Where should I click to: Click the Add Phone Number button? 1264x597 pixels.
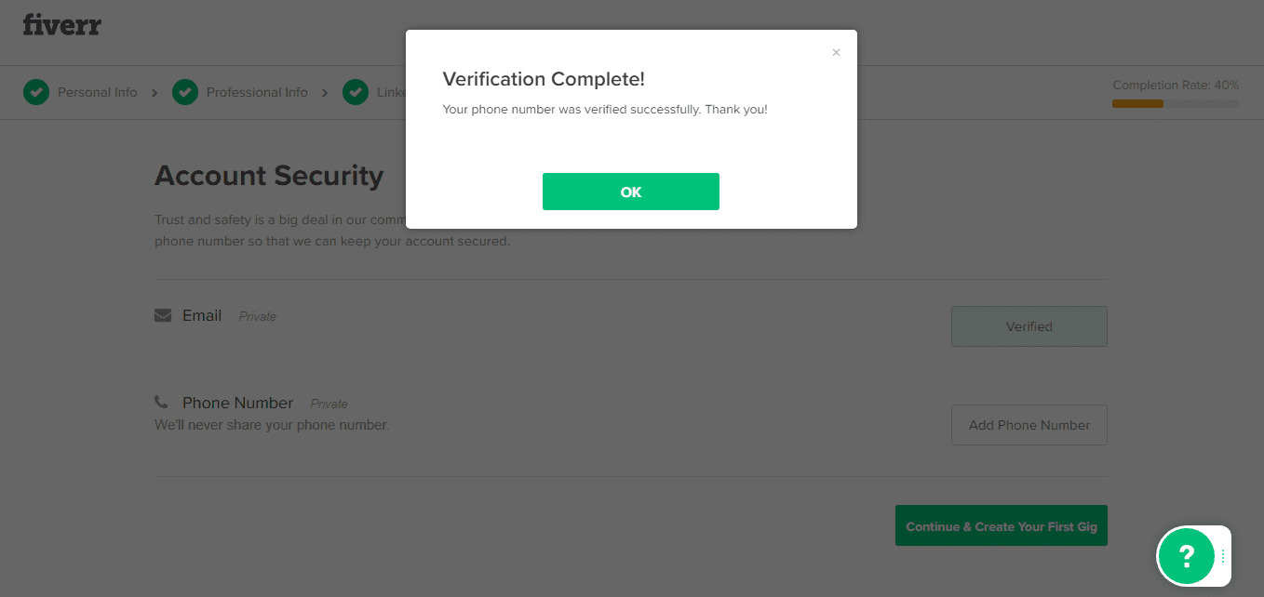[1029, 425]
